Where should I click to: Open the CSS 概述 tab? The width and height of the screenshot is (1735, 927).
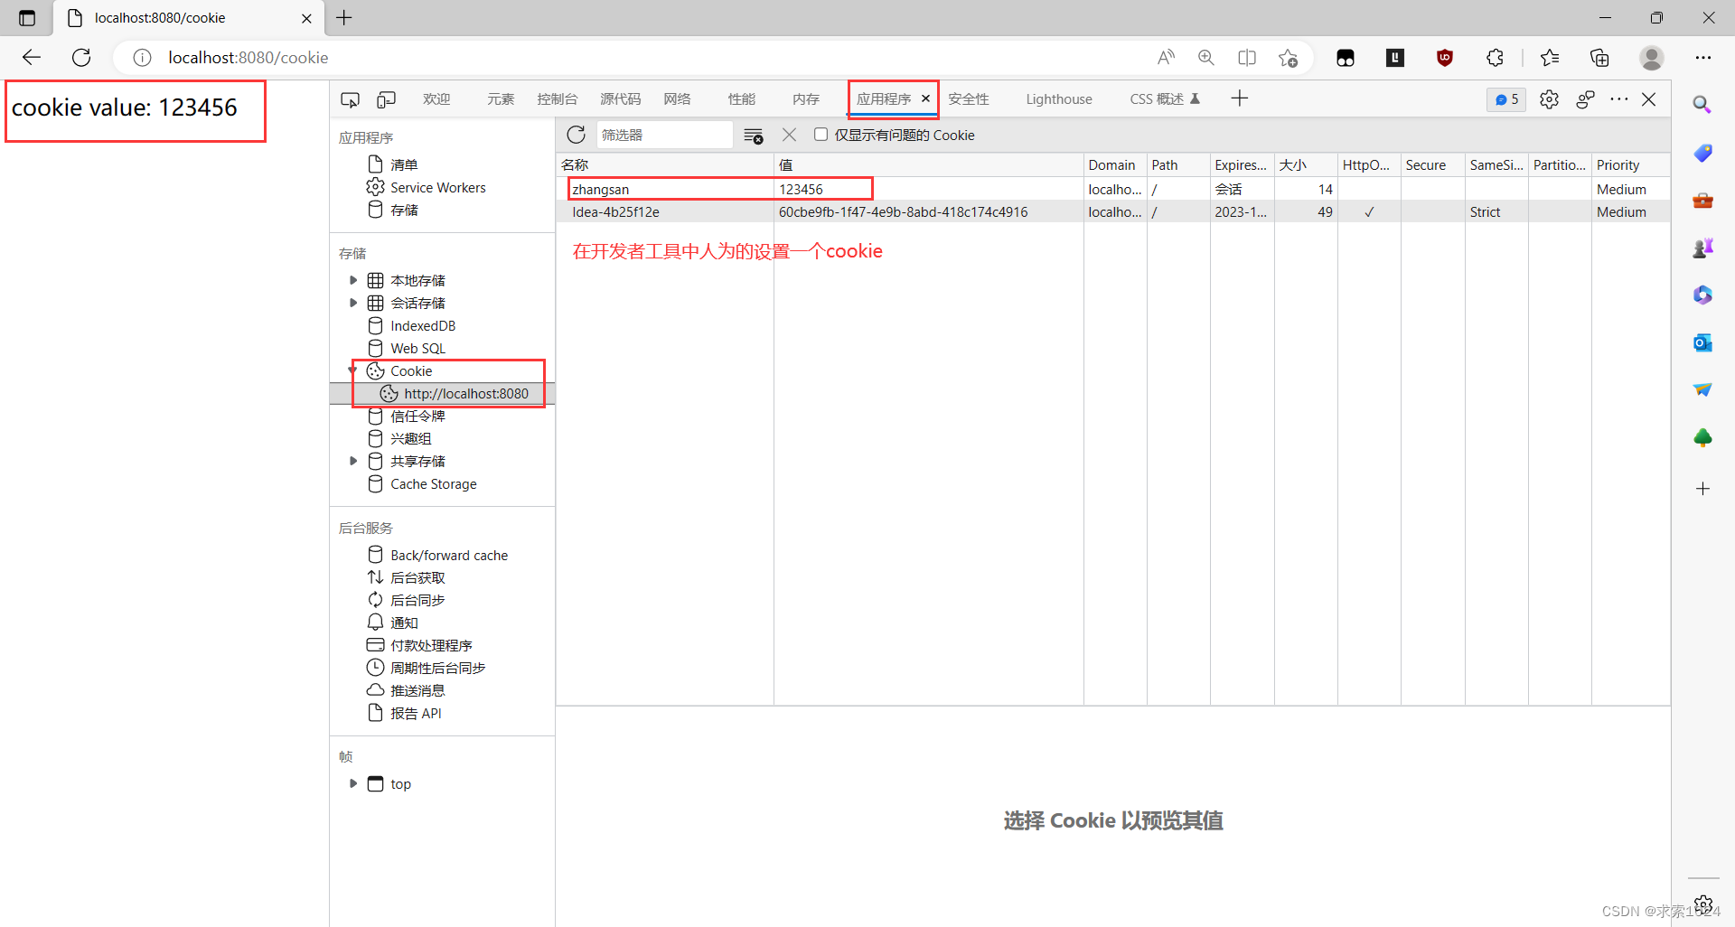[1165, 99]
